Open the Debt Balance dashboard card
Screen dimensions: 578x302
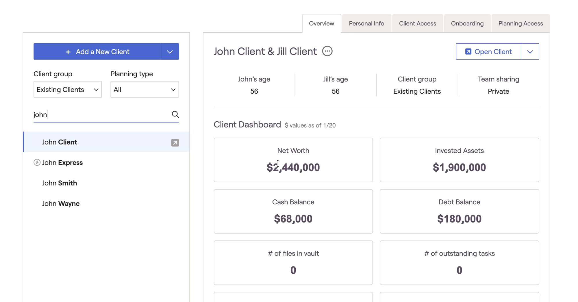pyautogui.click(x=459, y=211)
